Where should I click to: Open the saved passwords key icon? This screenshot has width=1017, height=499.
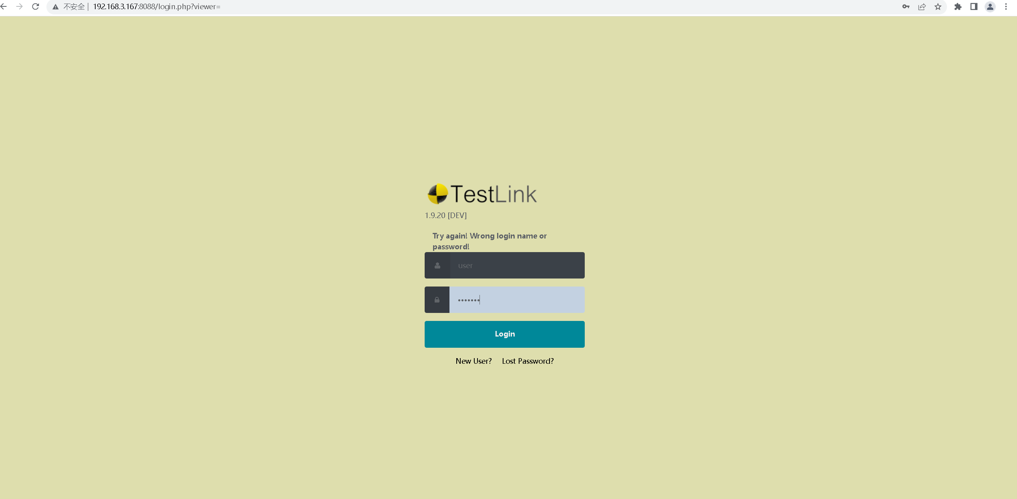tap(906, 6)
